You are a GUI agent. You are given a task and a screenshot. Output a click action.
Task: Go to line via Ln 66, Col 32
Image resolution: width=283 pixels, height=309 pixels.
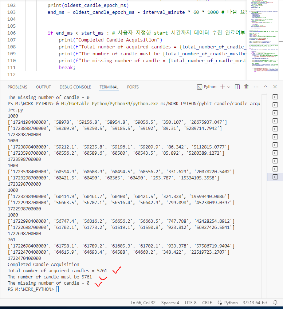143,303
